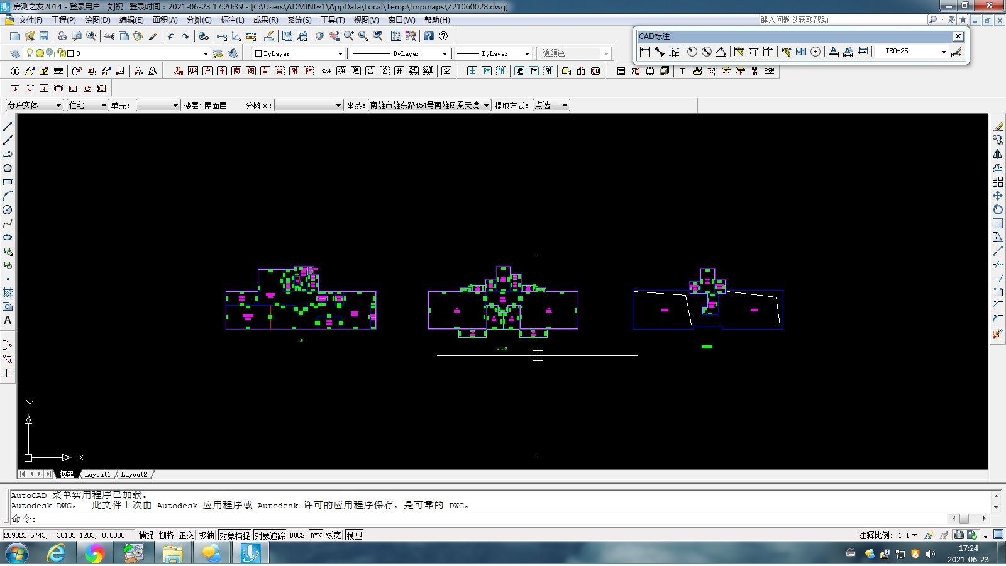
Task: Toggle DUCS in status bar
Action: (x=297, y=535)
